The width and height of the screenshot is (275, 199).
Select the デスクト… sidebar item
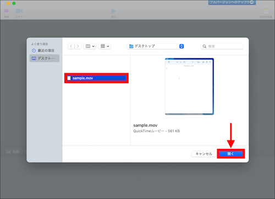point(44,58)
